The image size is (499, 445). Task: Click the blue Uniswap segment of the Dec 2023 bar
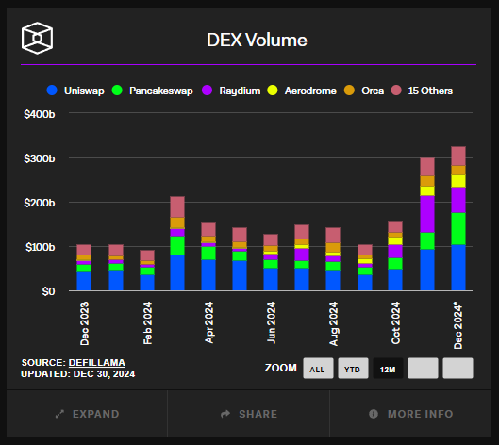tap(84, 281)
